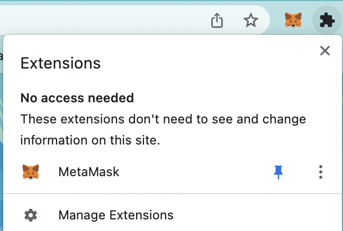
Task: Select the MetaMask entry label
Action: (x=89, y=172)
